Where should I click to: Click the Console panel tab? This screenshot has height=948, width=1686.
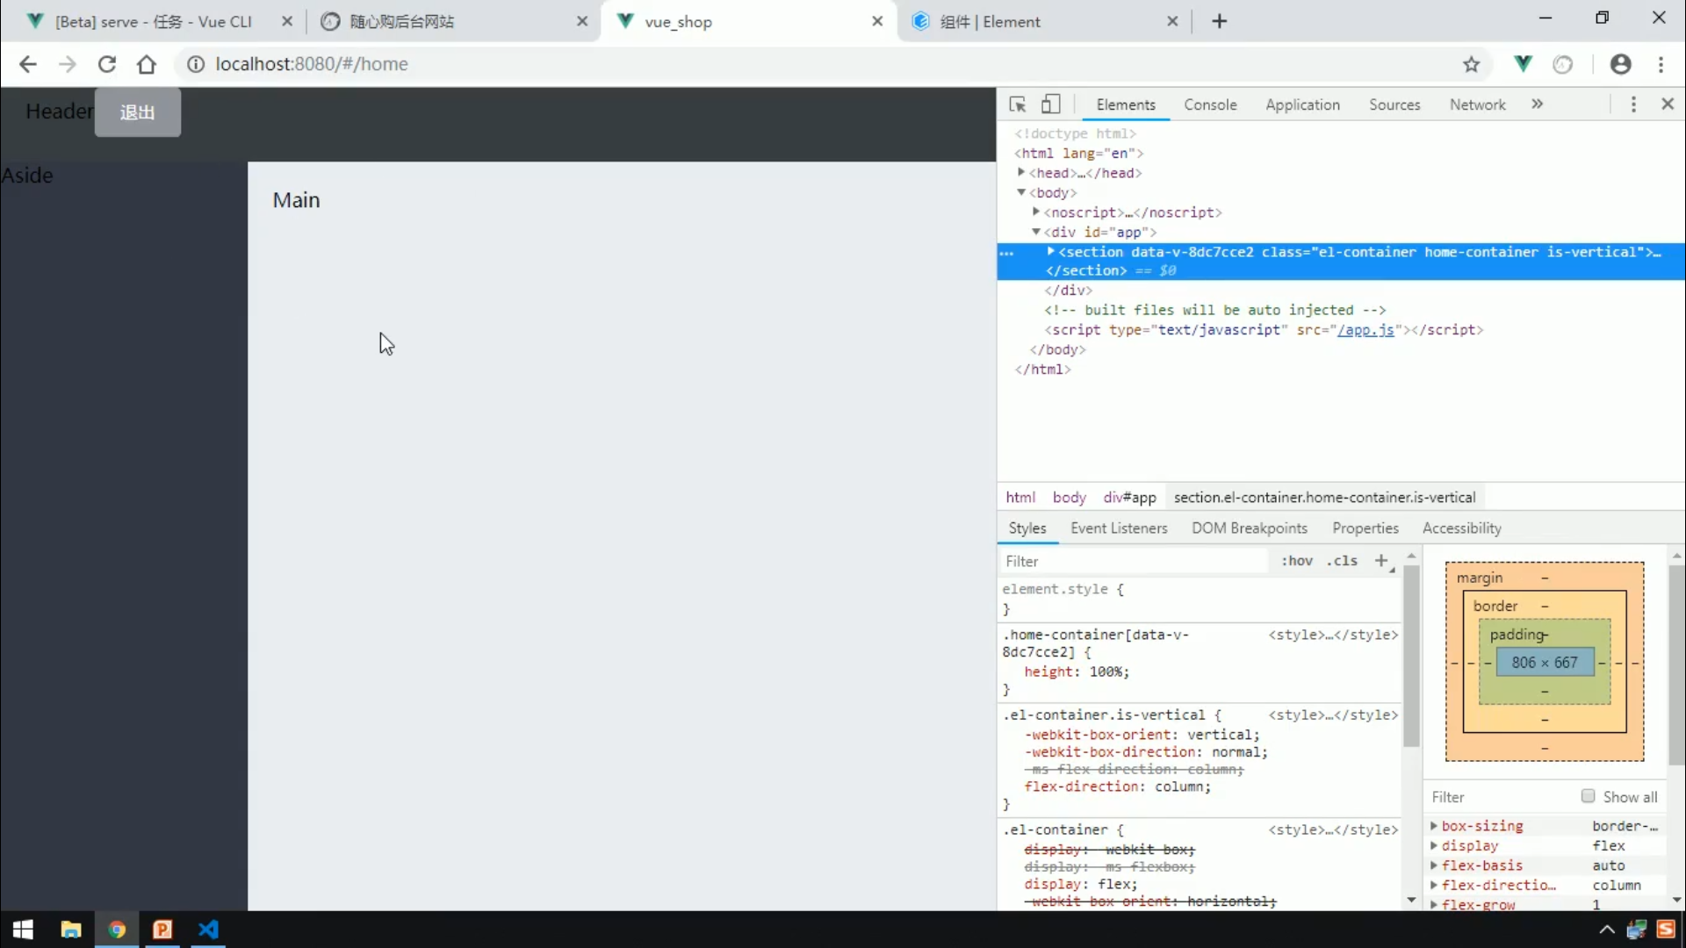1210,104
